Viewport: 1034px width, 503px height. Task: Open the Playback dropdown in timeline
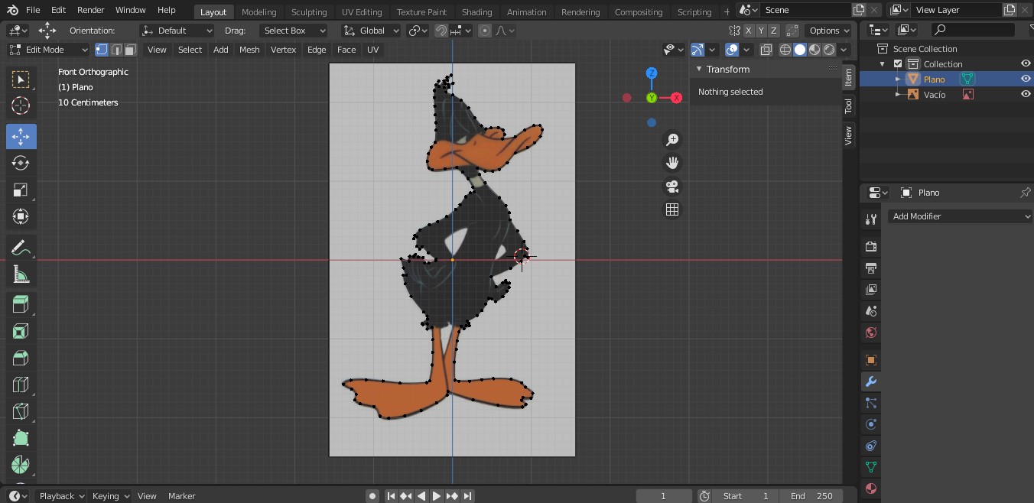(x=60, y=496)
